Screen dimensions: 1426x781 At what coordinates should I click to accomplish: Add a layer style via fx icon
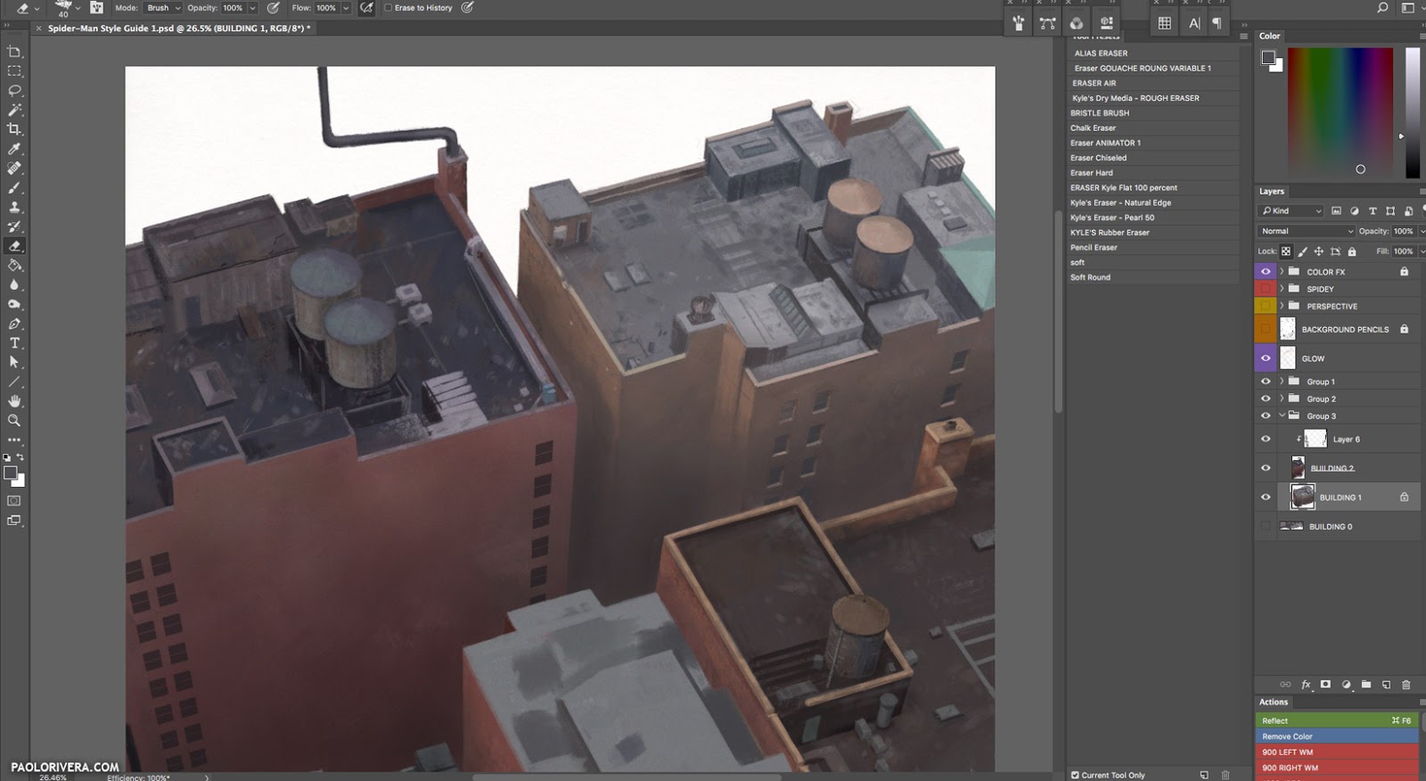click(x=1306, y=685)
